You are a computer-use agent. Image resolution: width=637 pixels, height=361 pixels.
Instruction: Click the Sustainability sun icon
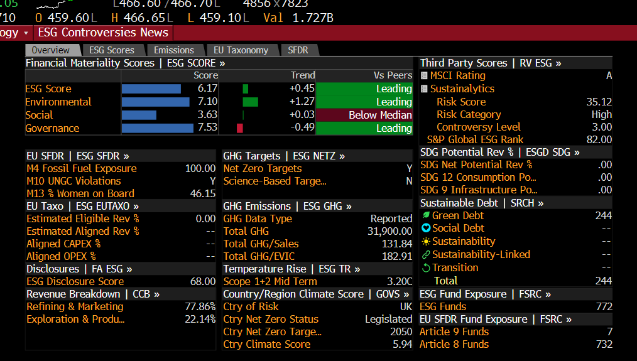pos(426,241)
